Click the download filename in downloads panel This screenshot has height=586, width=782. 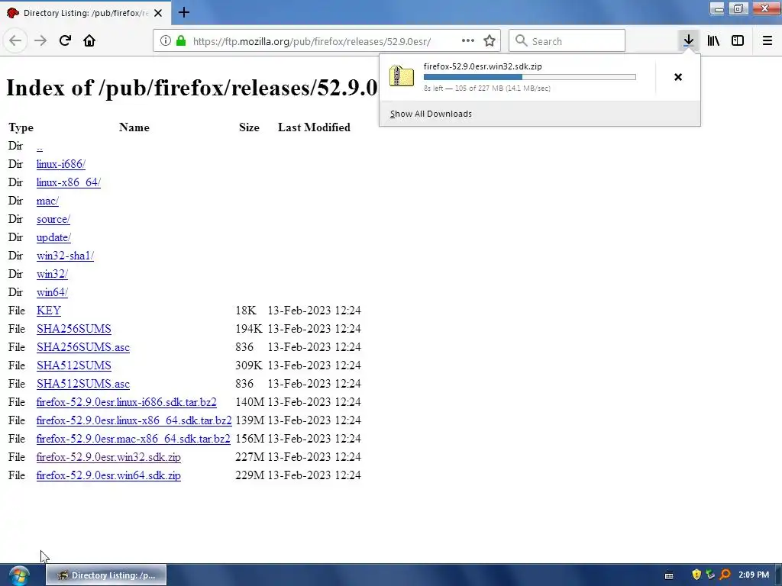click(483, 66)
